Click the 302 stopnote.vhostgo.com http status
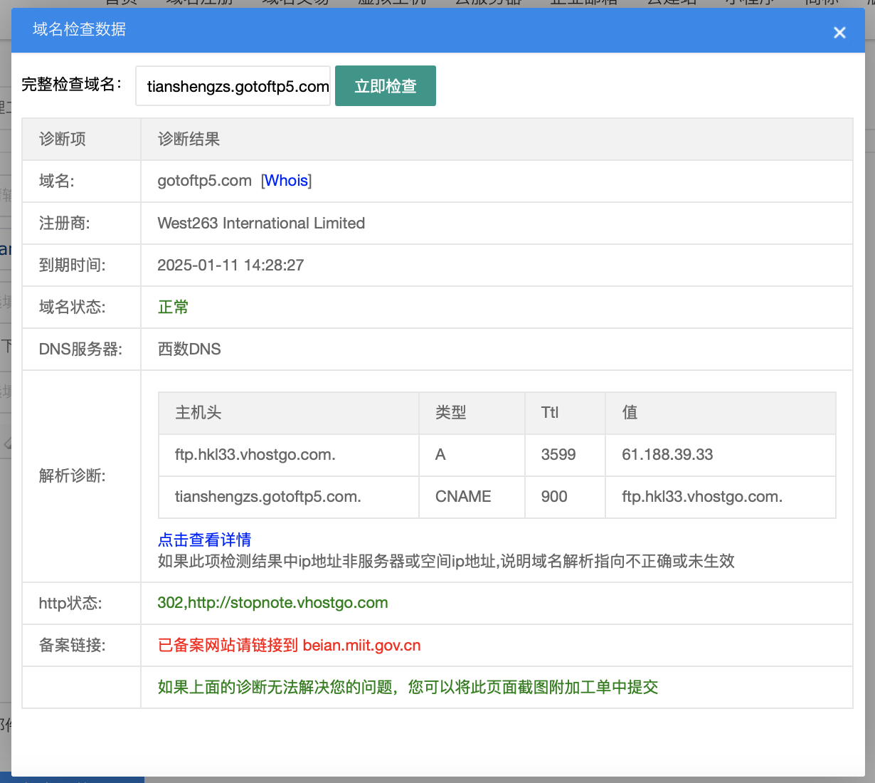 pyautogui.click(x=272, y=603)
